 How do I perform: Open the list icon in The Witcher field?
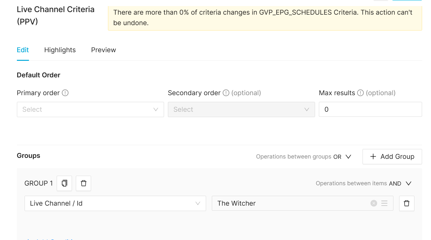pyautogui.click(x=384, y=203)
